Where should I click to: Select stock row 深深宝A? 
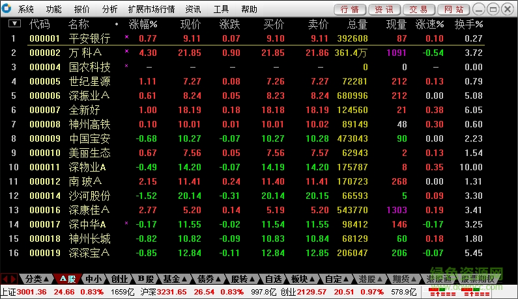point(246,253)
